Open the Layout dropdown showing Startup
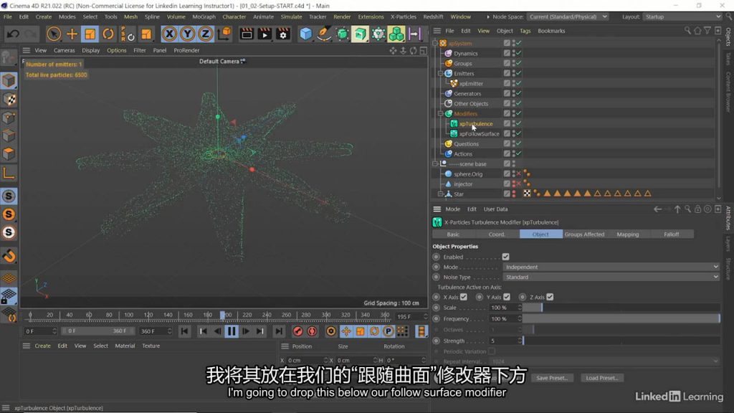The image size is (734, 413). [x=682, y=17]
